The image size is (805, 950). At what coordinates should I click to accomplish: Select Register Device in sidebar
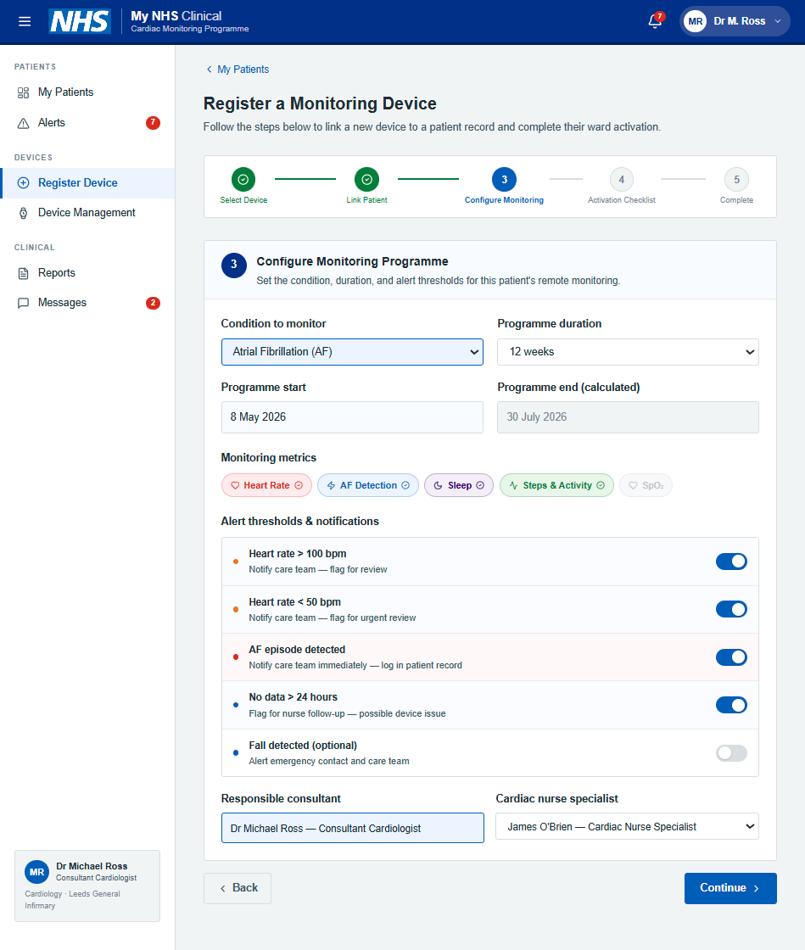tap(87, 183)
